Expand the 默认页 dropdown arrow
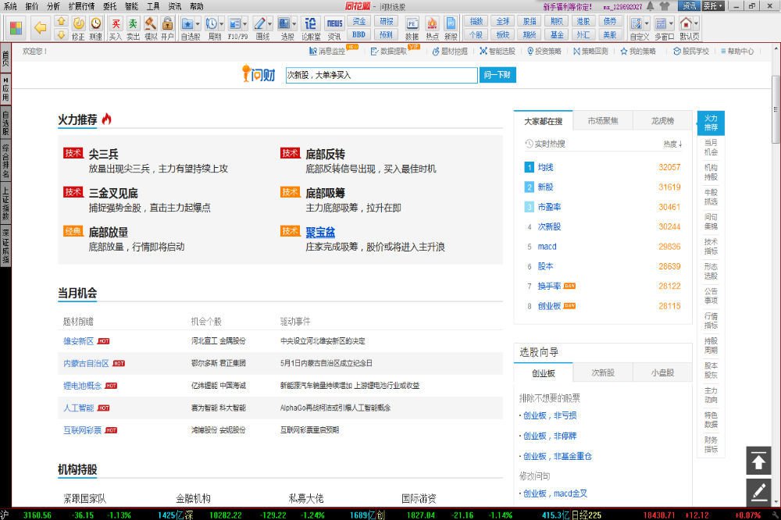Screen dimensions: 781x520 (696, 23)
